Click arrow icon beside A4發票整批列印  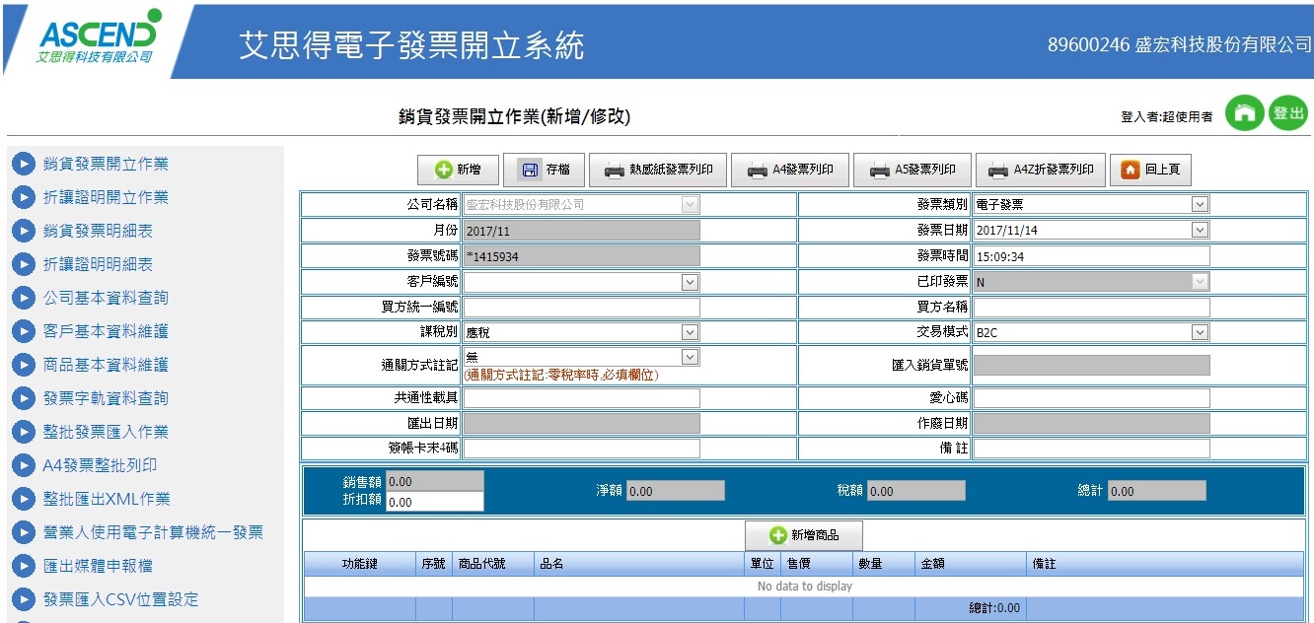tap(23, 465)
